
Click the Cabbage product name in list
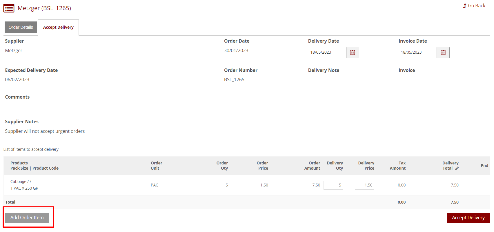[x=19, y=182]
